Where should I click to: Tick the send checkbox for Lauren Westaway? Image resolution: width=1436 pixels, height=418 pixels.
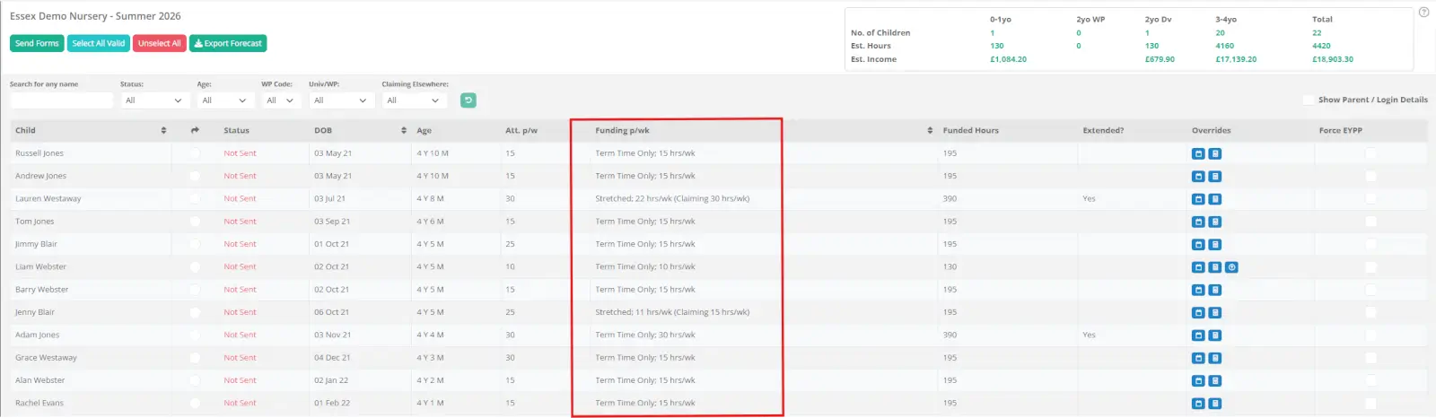195,199
